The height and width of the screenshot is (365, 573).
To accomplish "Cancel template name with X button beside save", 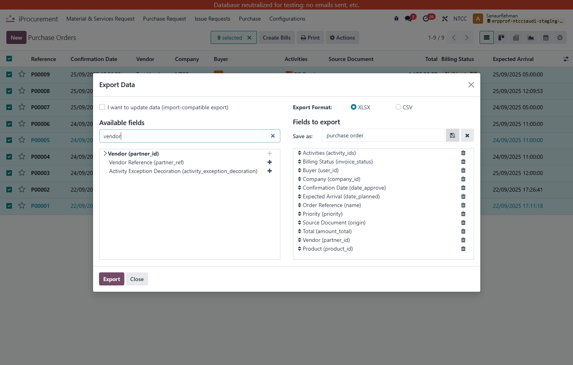I will coord(467,135).
